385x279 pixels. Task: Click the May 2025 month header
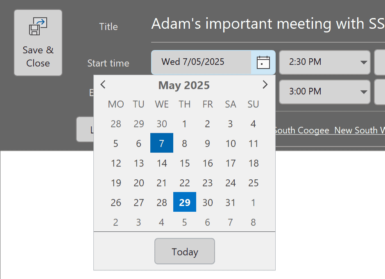(184, 85)
